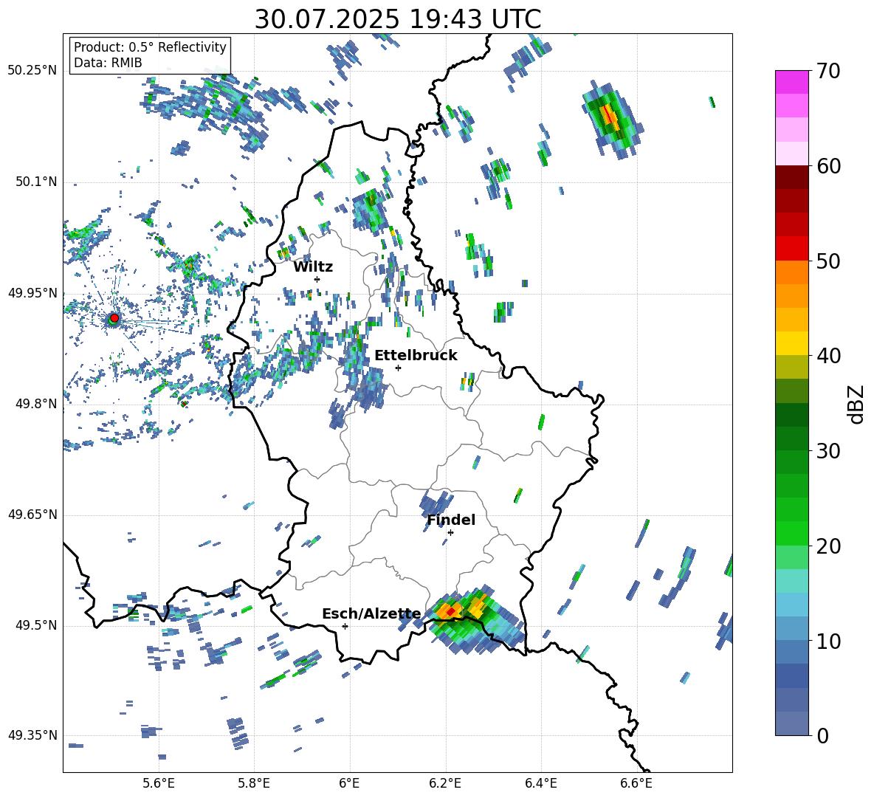Click the Data: RMIB text
This screenshot has height=798, width=874.
(x=108, y=63)
